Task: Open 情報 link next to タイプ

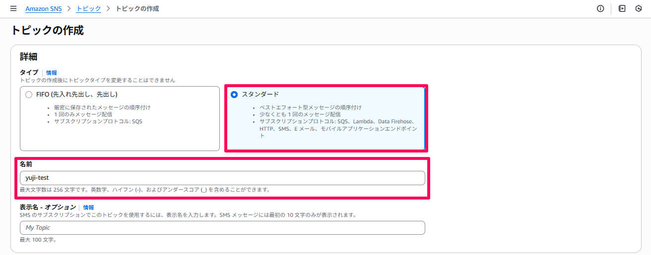Action: [x=52, y=73]
